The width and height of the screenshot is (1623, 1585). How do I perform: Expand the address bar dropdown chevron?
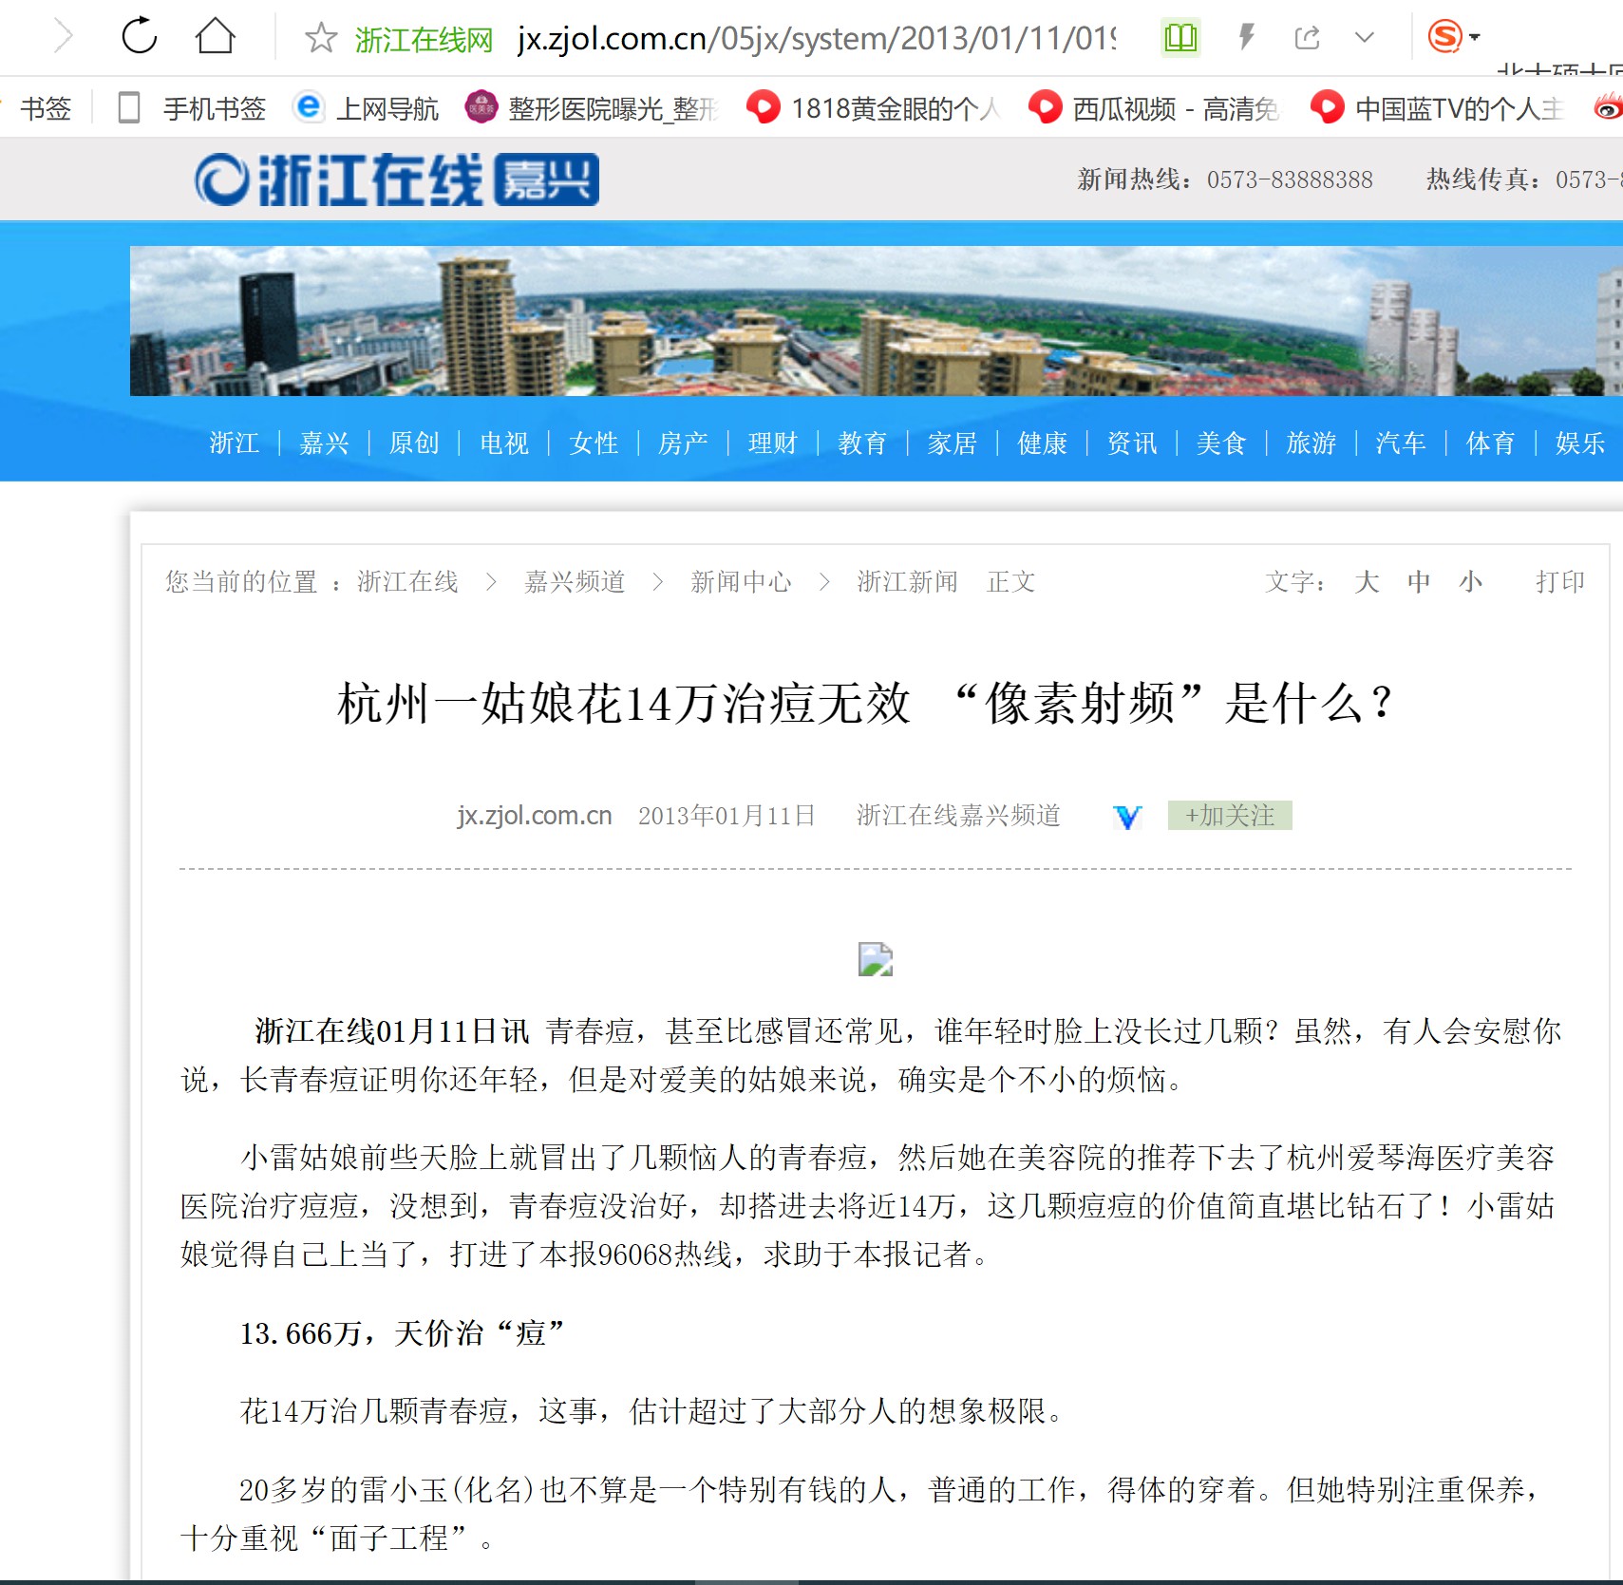coord(1365,38)
